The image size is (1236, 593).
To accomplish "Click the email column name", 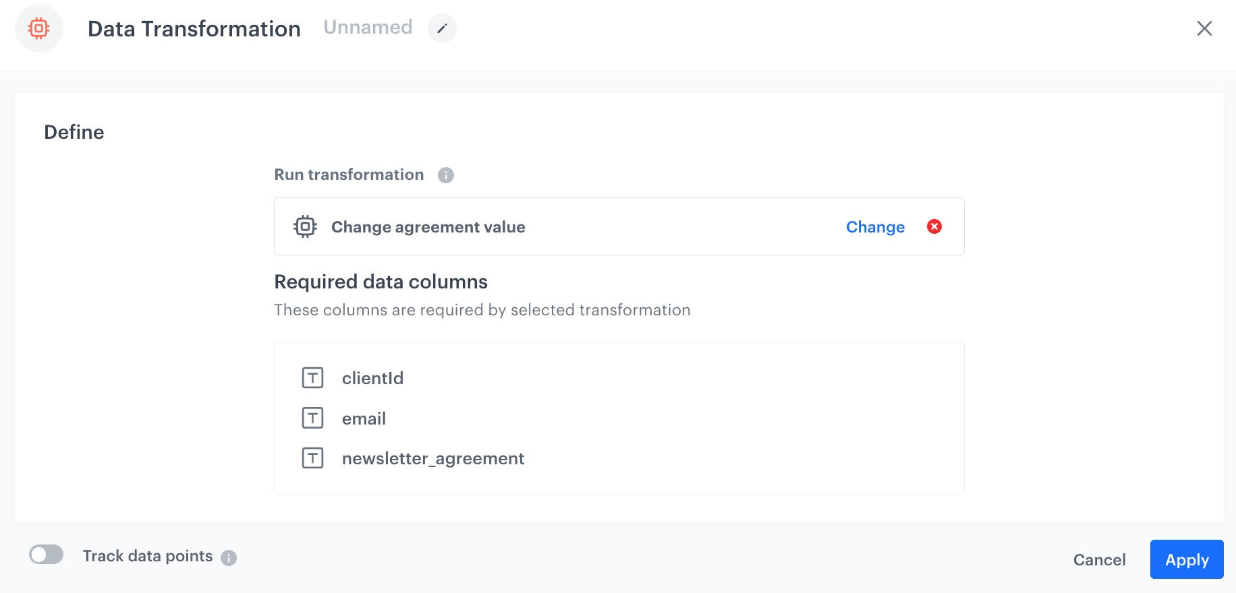I will (364, 418).
